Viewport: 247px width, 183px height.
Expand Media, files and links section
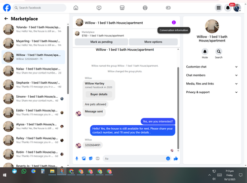pos(212,84)
